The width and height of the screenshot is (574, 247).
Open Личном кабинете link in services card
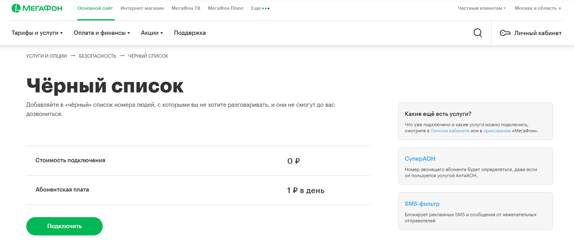point(450,131)
